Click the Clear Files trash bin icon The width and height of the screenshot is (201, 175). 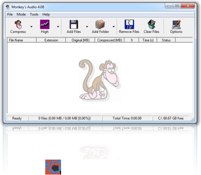pyautogui.click(x=152, y=24)
